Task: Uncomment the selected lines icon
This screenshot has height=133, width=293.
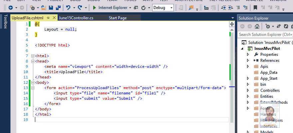Action: pos(245,8)
